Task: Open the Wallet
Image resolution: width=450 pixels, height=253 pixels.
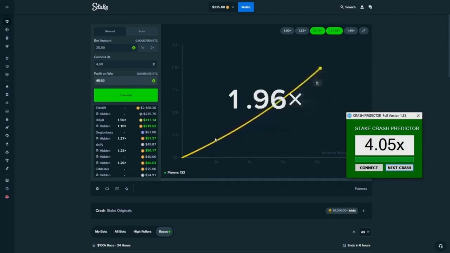Action: [x=246, y=7]
